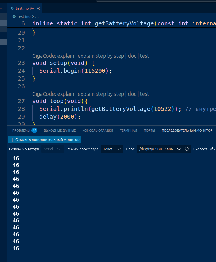
Task: Open the Режим монитора Serial dropdown
Action: point(52,149)
